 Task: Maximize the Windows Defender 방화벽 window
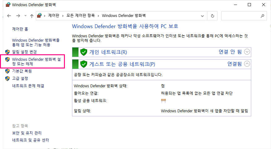click(249, 5)
